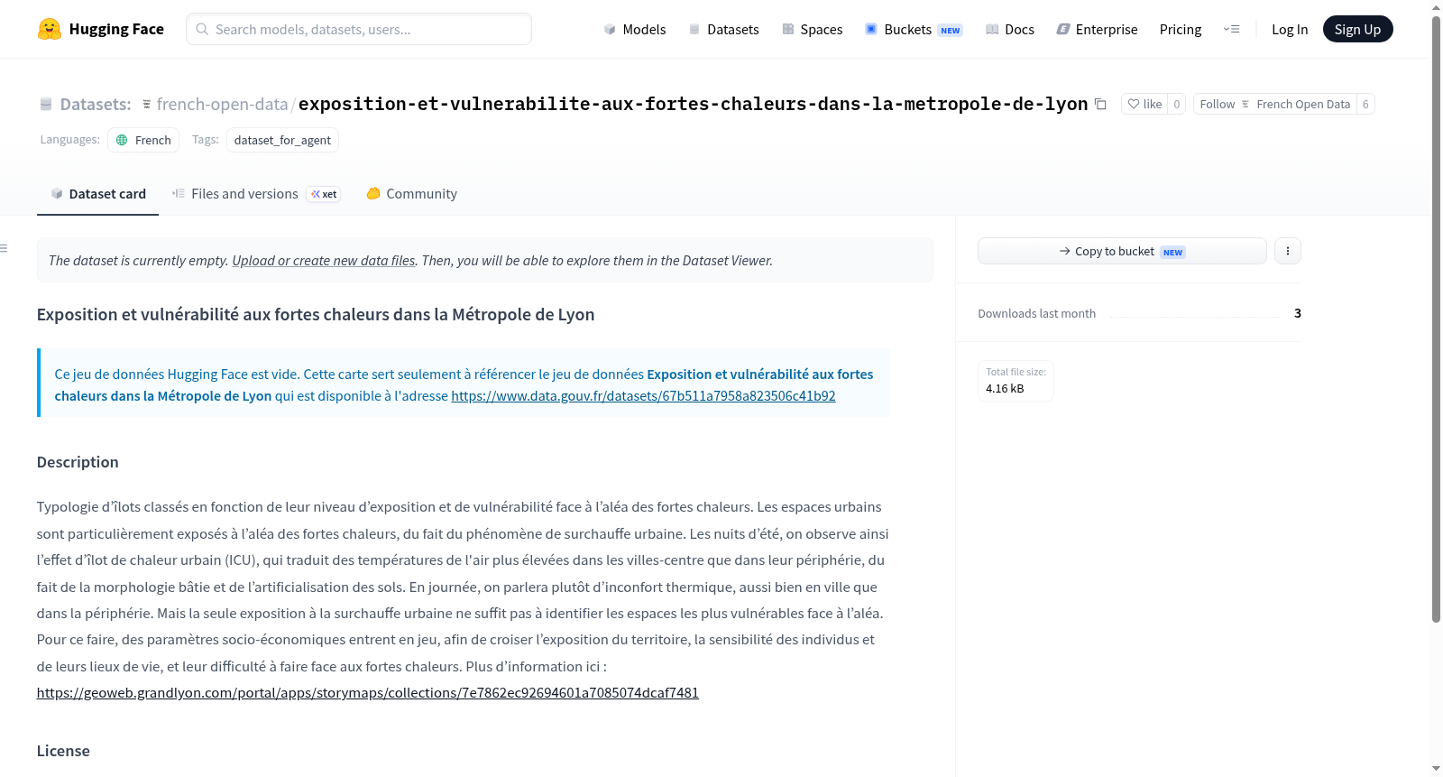Click the dataset_for_agent tag
The width and height of the screenshot is (1443, 777).
(x=282, y=140)
